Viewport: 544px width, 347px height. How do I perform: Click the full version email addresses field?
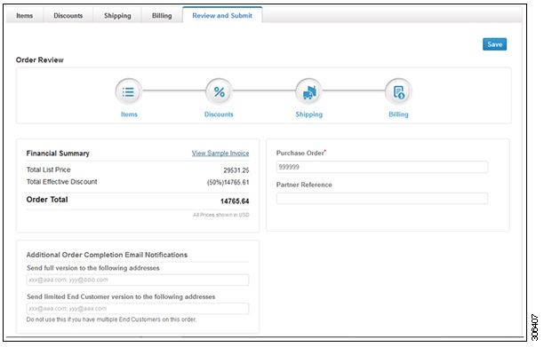click(138, 280)
